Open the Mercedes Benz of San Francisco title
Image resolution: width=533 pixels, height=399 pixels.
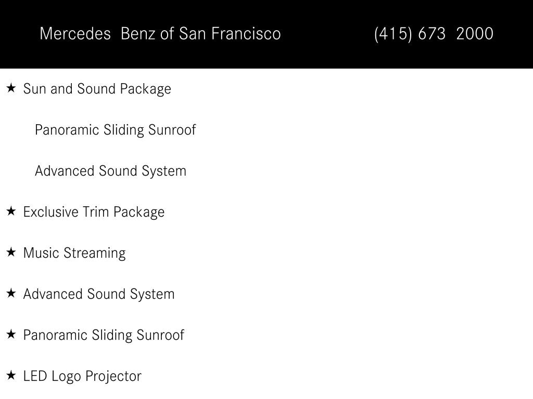(160, 34)
